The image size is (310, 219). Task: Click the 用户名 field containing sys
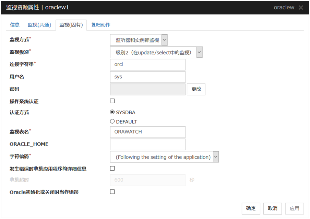click(x=147, y=77)
